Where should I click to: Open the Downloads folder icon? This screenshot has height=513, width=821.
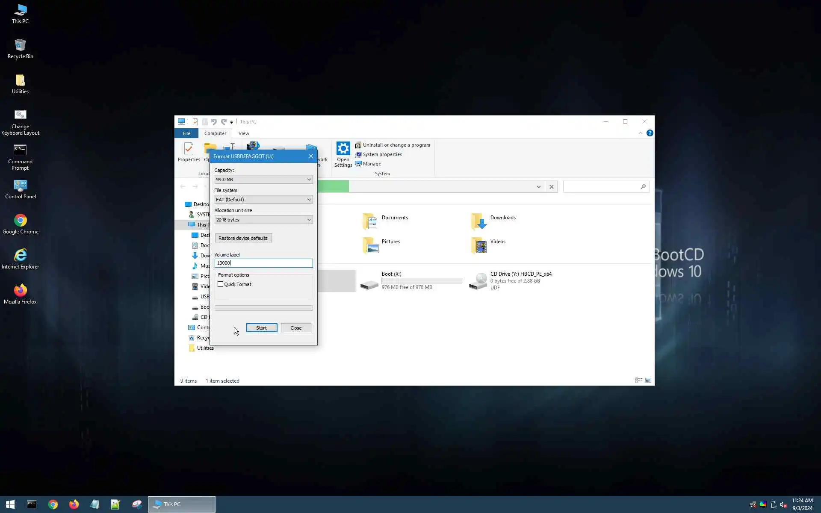click(x=479, y=221)
